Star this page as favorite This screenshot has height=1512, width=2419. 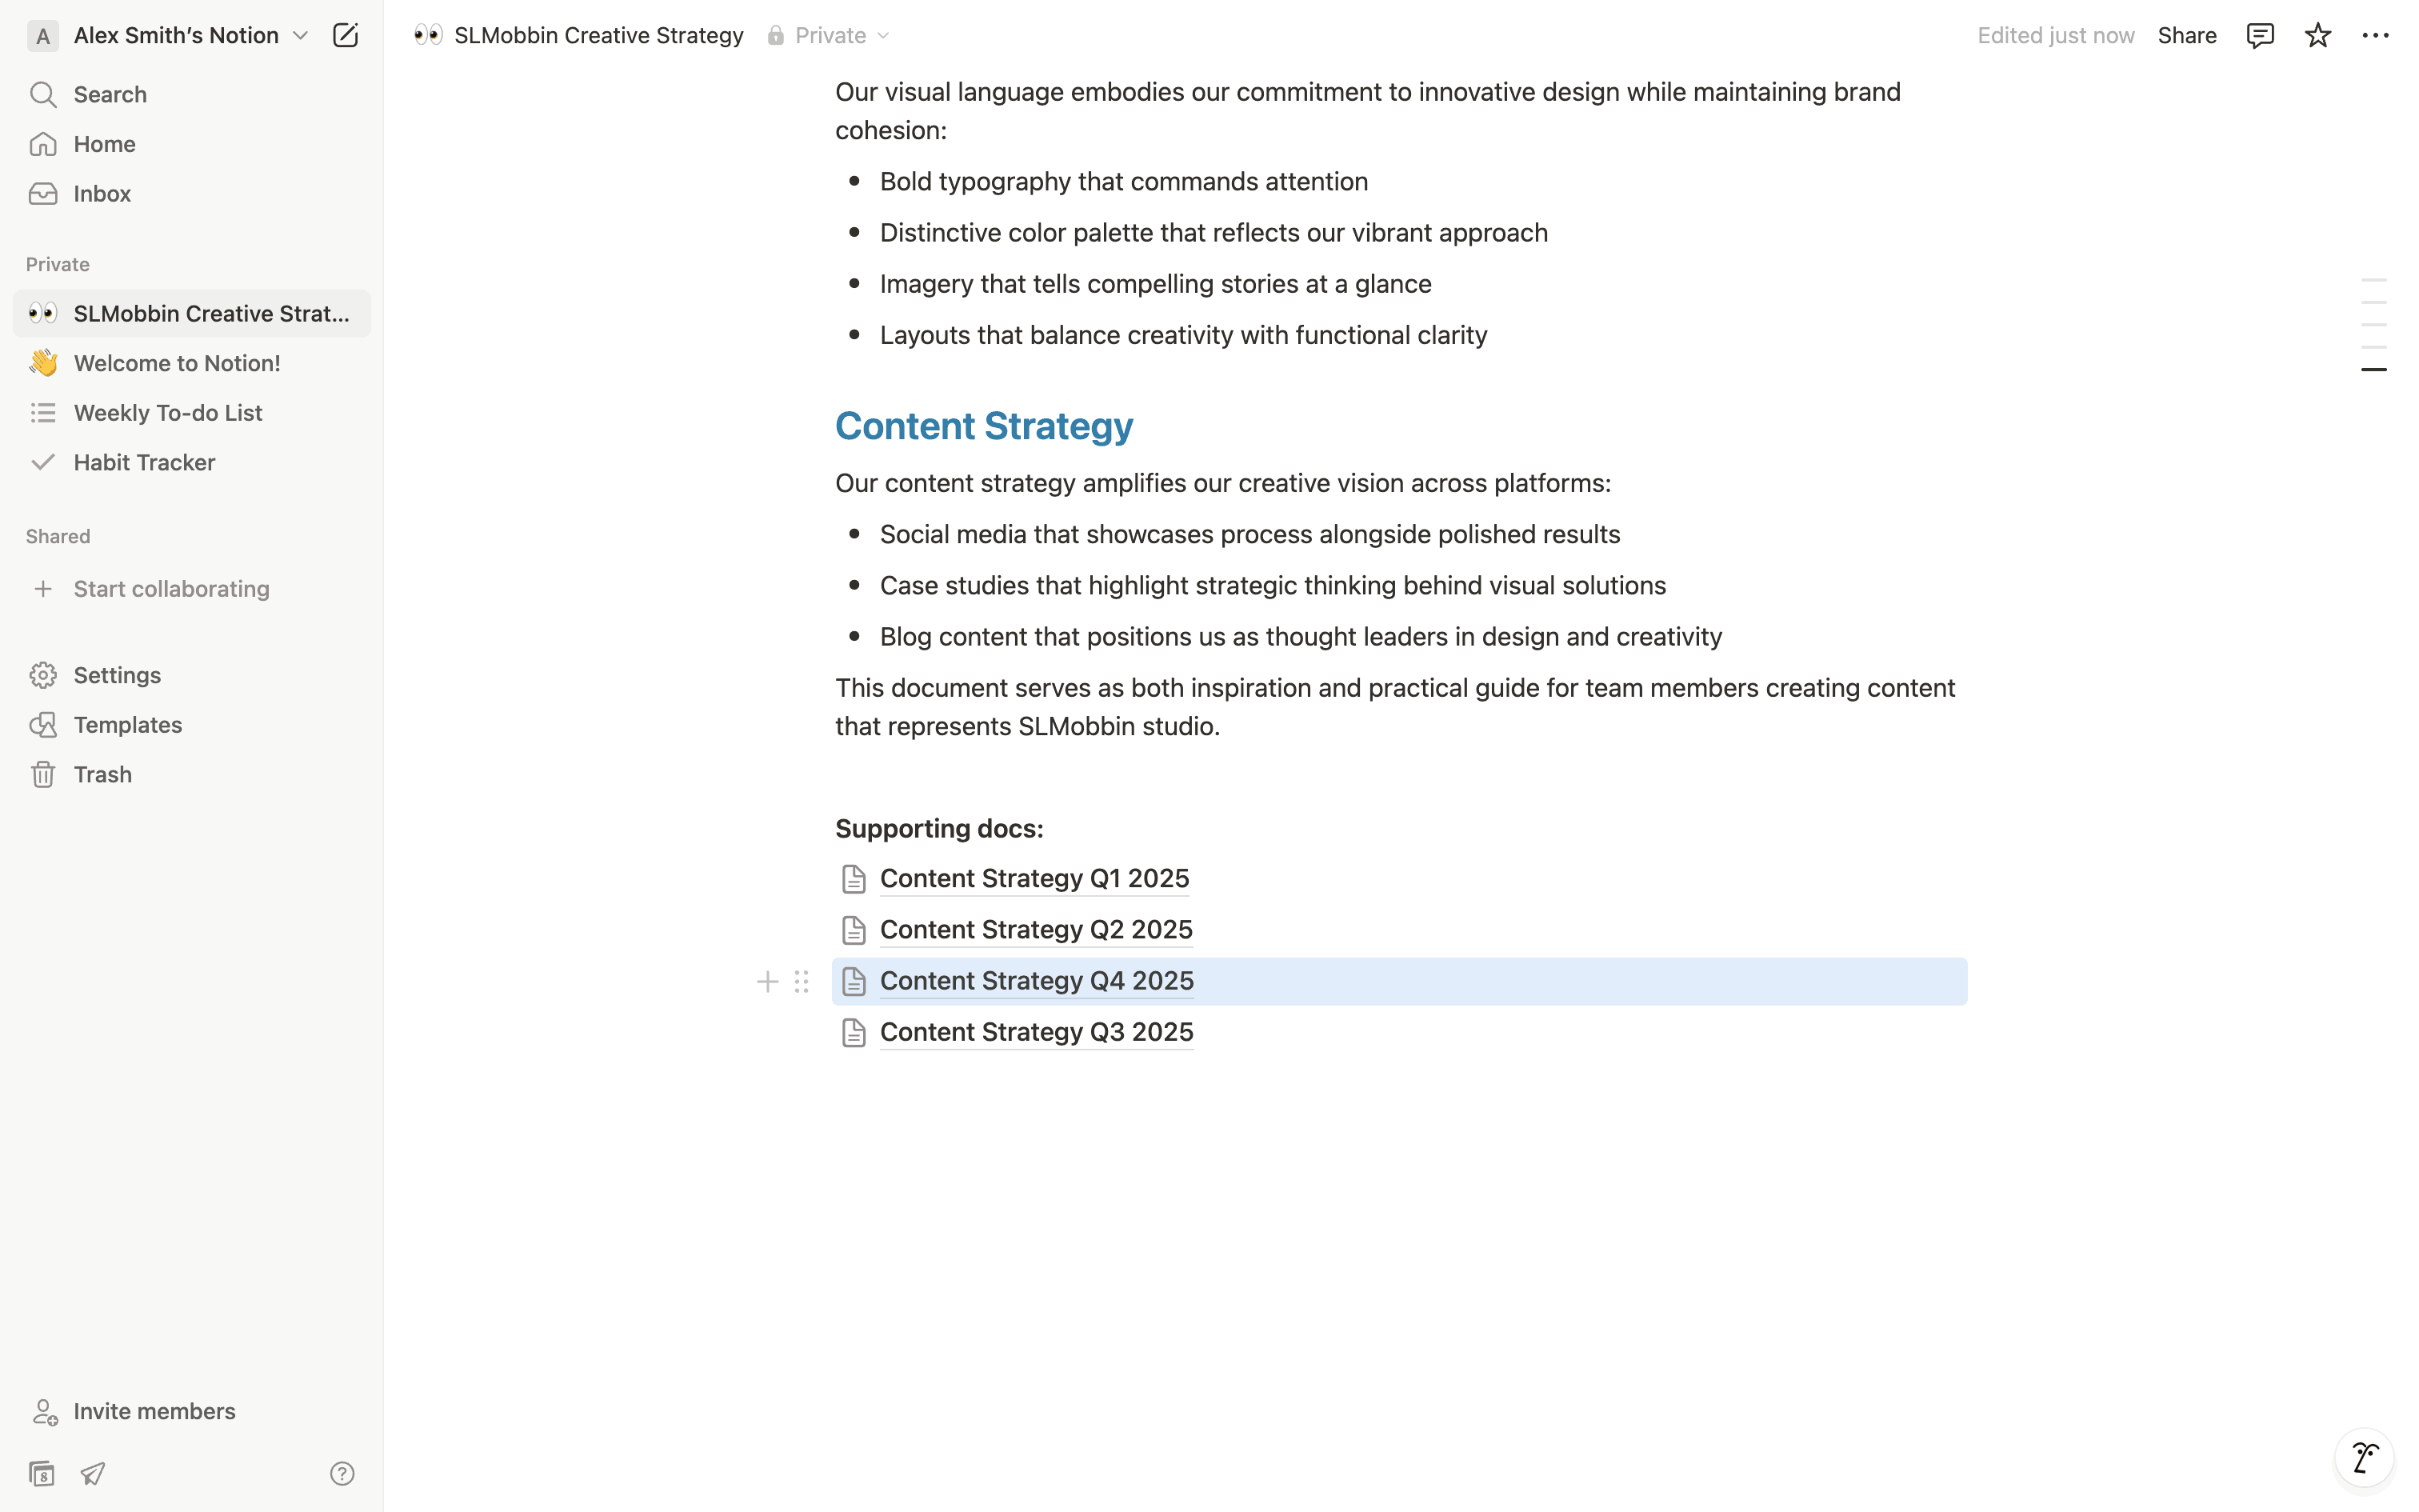pyautogui.click(x=2317, y=36)
